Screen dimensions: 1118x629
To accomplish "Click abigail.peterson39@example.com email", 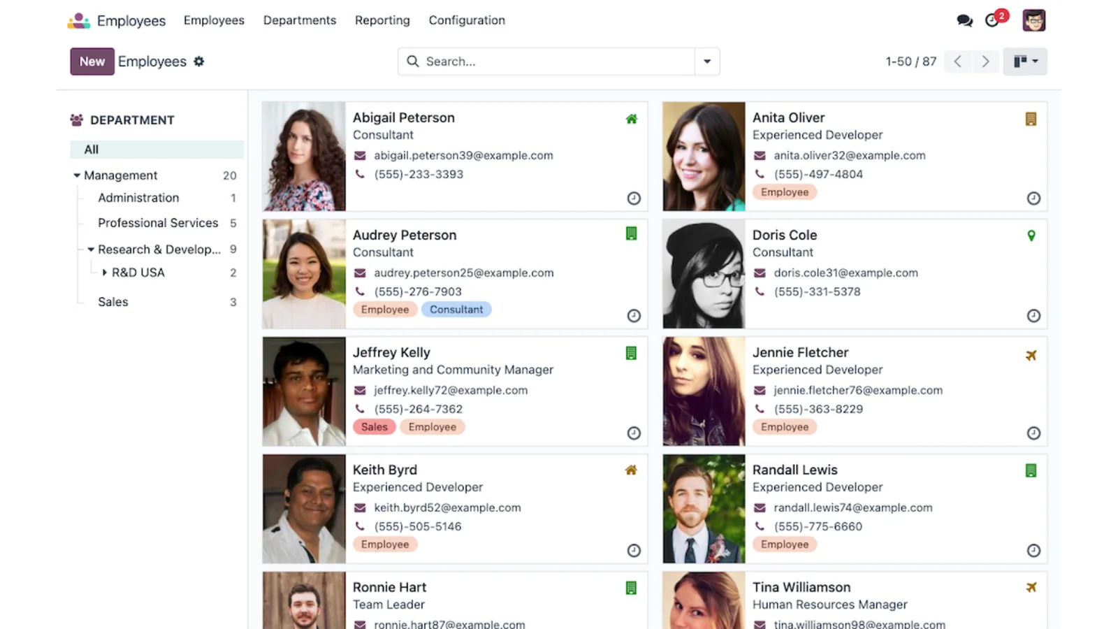I will coord(463,156).
